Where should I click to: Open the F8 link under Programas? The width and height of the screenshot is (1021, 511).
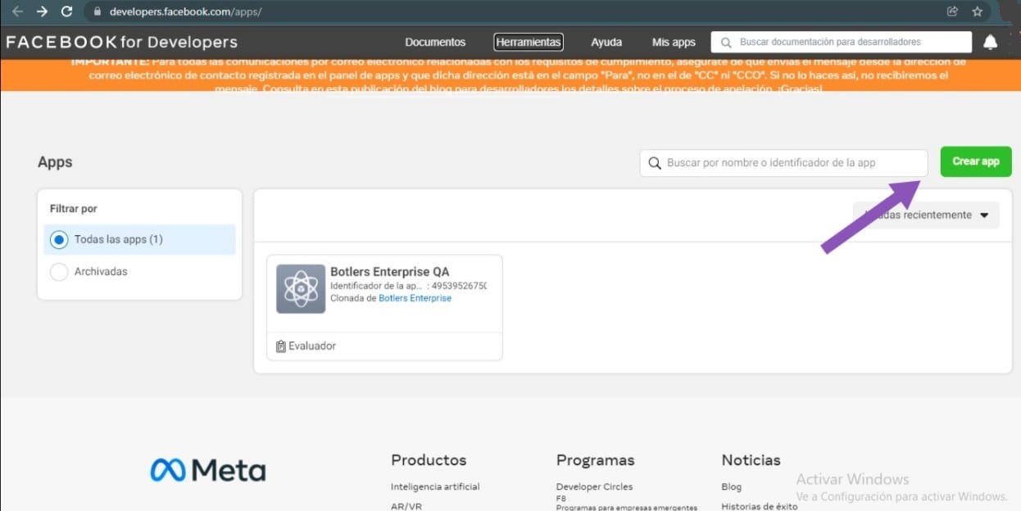pos(561,498)
